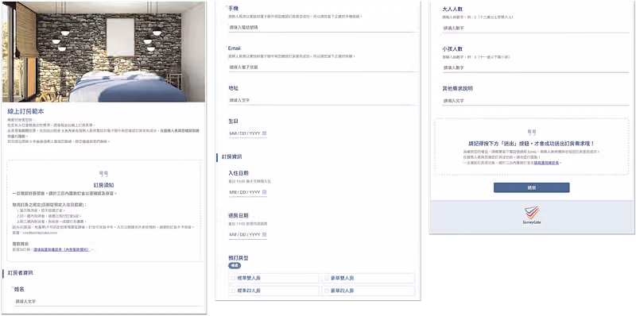Focus the 姓名 text field
Viewport: 636px width, 316px height.
pyautogui.click(x=107, y=302)
